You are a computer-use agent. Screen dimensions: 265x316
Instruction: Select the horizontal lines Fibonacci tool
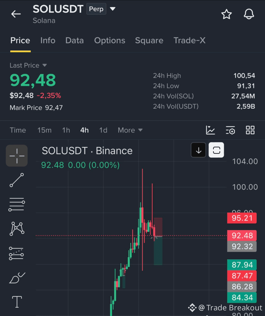pos(17,204)
